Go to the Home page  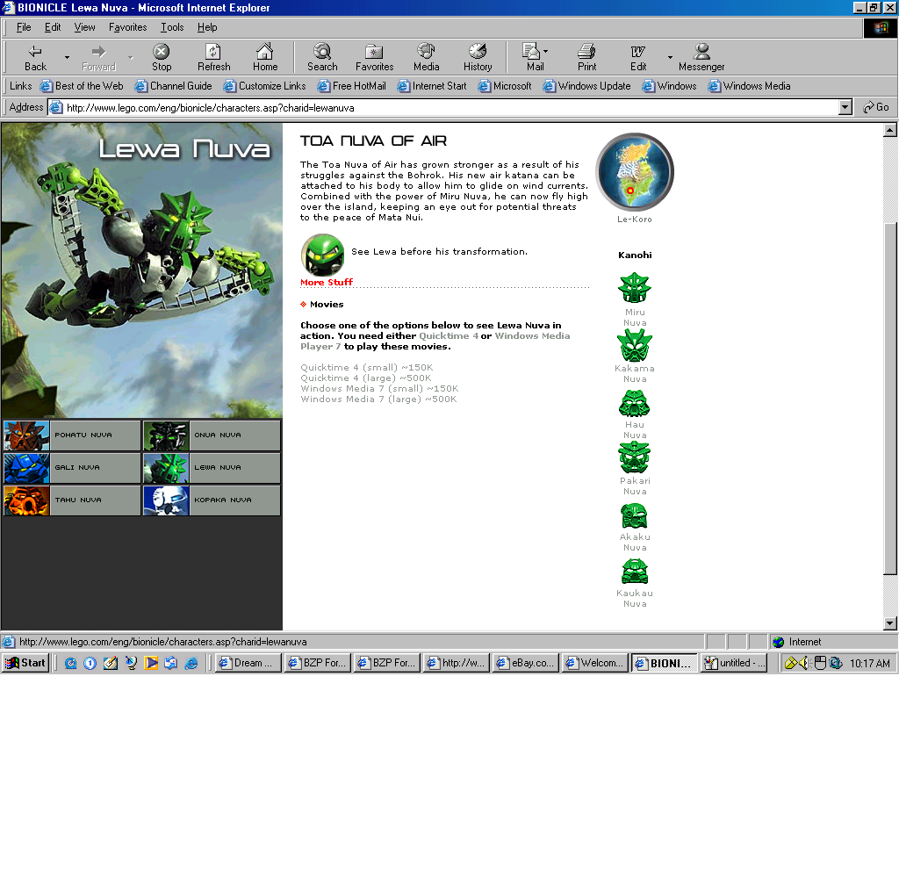point(265,57)
